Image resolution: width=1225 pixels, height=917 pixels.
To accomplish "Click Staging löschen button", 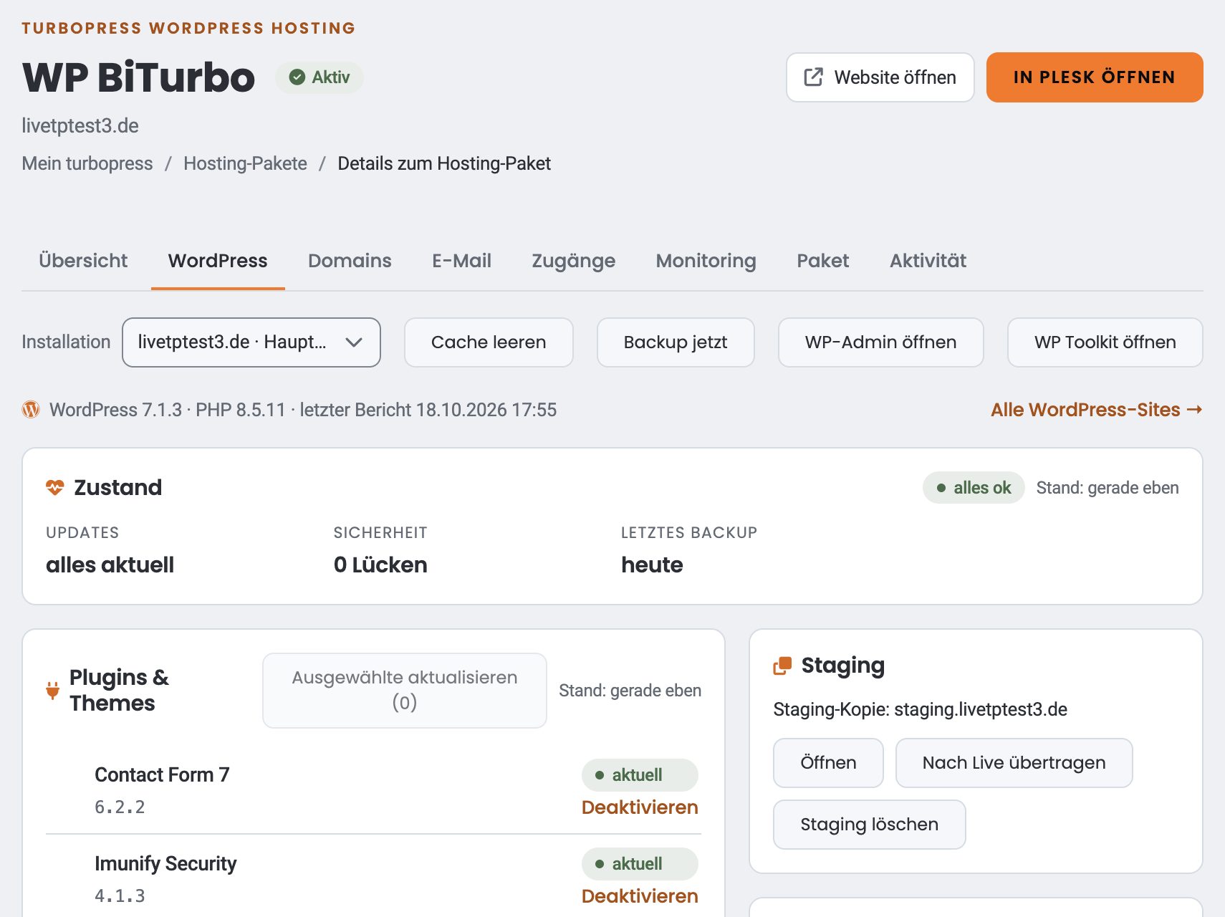I will point(870,825).
